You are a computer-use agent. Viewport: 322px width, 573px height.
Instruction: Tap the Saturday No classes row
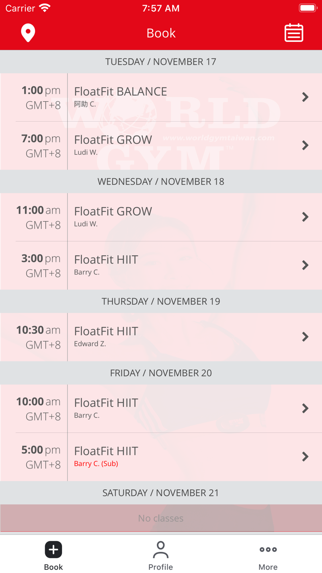[x=161, y=518]
